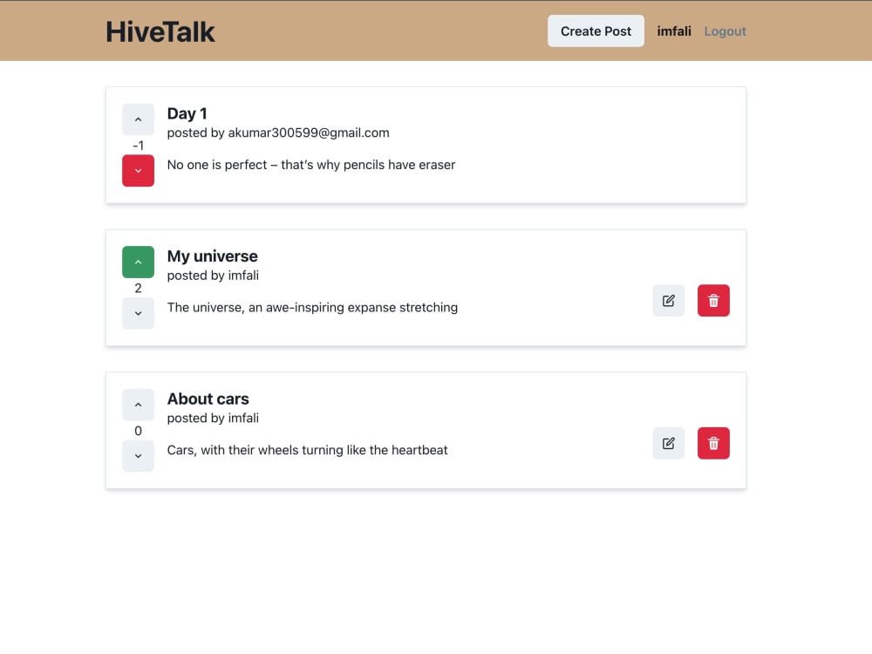Open the "Day 1" post title

coord(187,113)
